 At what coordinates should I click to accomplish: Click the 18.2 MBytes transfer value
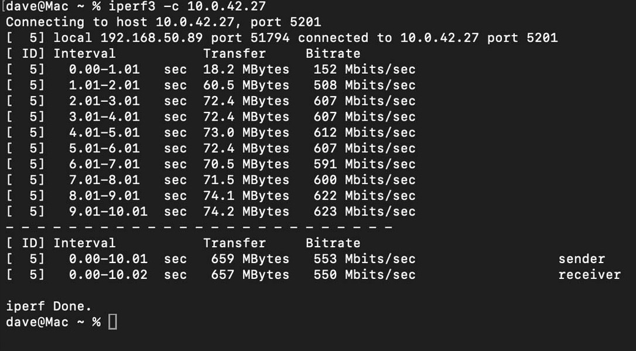point(246,70)
